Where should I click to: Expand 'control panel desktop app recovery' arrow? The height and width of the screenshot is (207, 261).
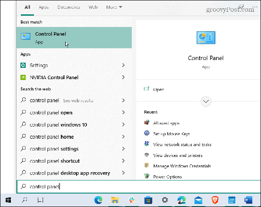[124, 173]
